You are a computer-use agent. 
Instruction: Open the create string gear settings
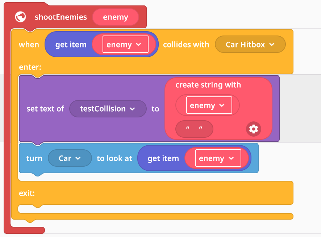tap(254, 129)
